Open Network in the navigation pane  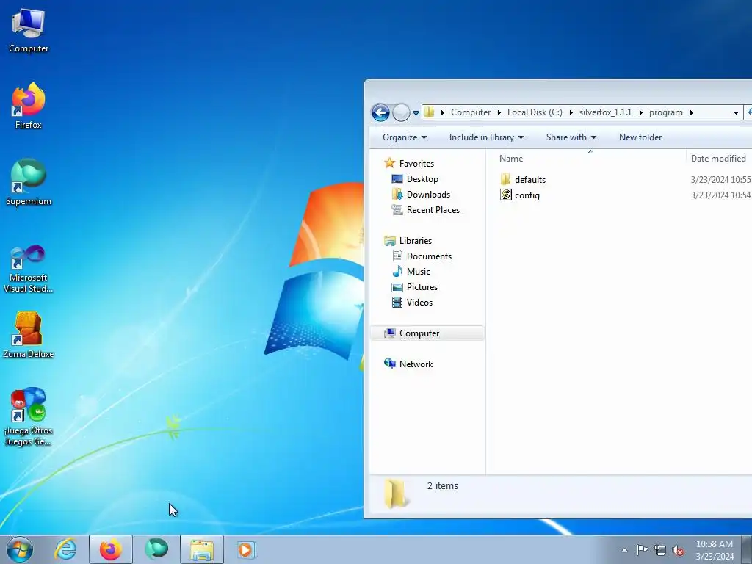[416, 364]
